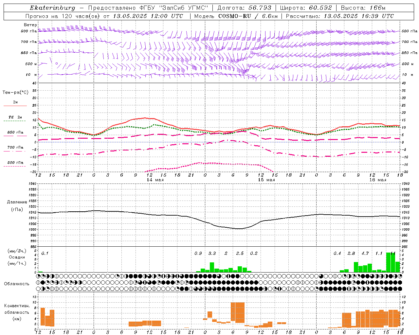Click the '15 мая' date label
The width and height of the screenshot is (419, 335).
click(x=266, y=180)
